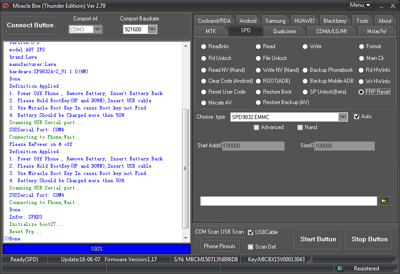400x274 pixels.
Task: Click the file path input field
Action: tap(289, 201)
